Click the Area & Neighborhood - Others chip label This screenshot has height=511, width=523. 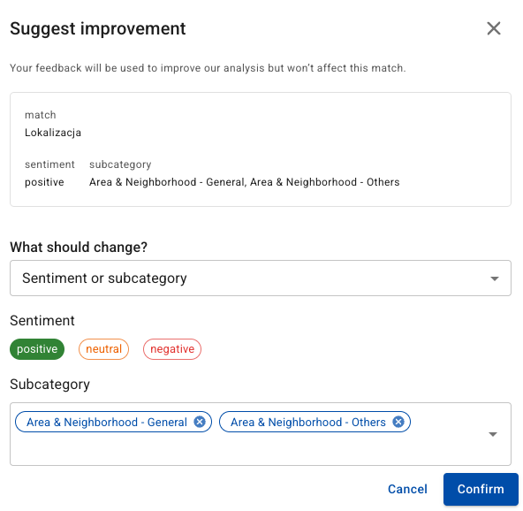coord(308,423)
